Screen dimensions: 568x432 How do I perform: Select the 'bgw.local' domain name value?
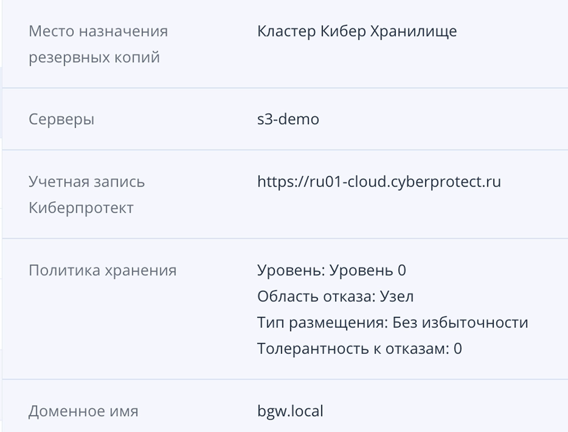290,411
